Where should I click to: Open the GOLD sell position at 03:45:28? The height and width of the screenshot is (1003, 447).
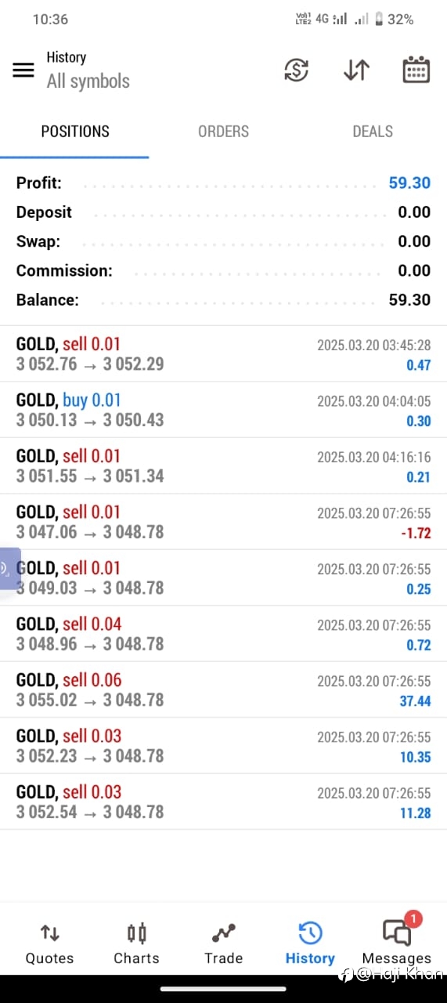pyautogui.click(x=223, y=354)
